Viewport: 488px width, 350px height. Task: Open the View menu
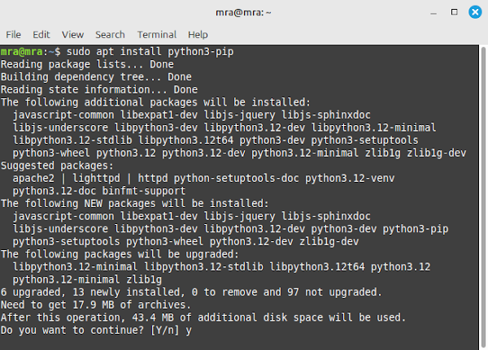[x=73, y=34]
